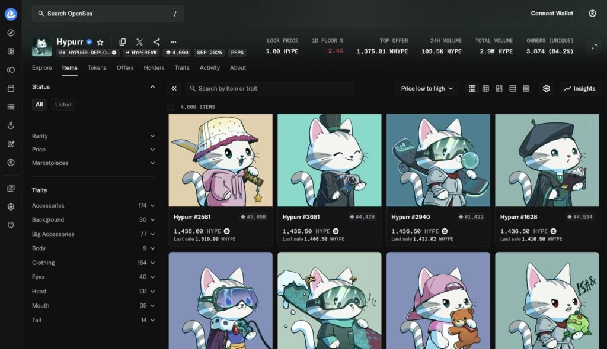
Task: Collapse the filter sidebar with double-chevron icon
Action: coord(174,89)
